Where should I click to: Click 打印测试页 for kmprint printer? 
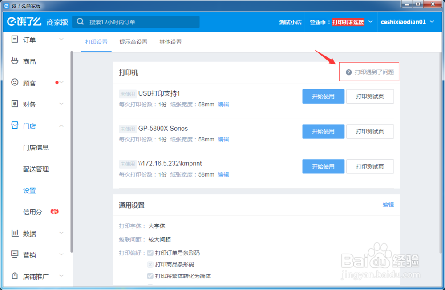pos(370,166)
